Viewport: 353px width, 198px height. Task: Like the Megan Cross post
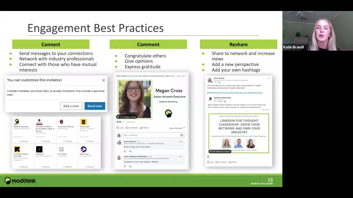pyautogui.click(x=120, y=128)
